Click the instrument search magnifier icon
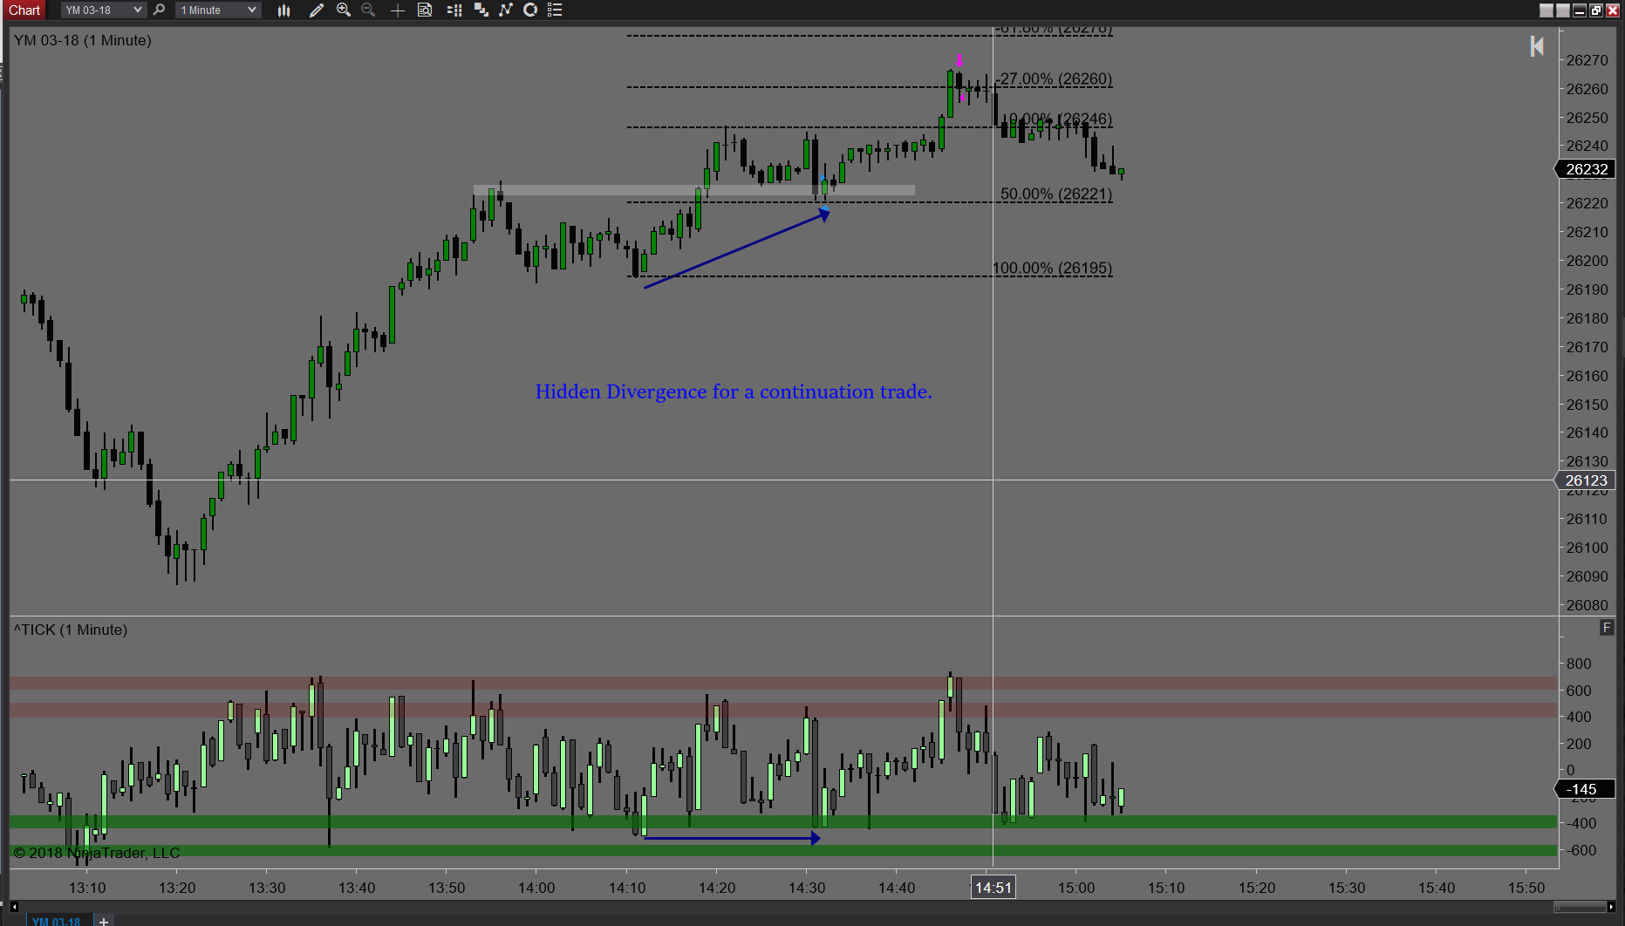The height and width of the screenshot is (926, 1625). tap(159, 10)
